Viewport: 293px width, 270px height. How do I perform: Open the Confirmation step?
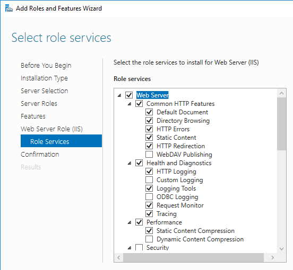[x=40, y=154]
